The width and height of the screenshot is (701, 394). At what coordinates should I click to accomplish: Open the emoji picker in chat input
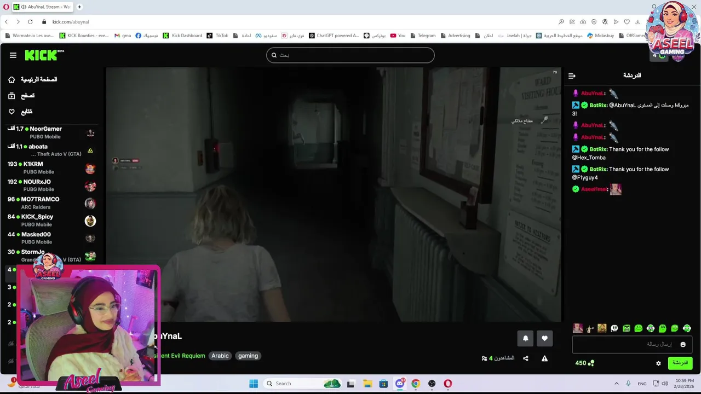(683, 344)
